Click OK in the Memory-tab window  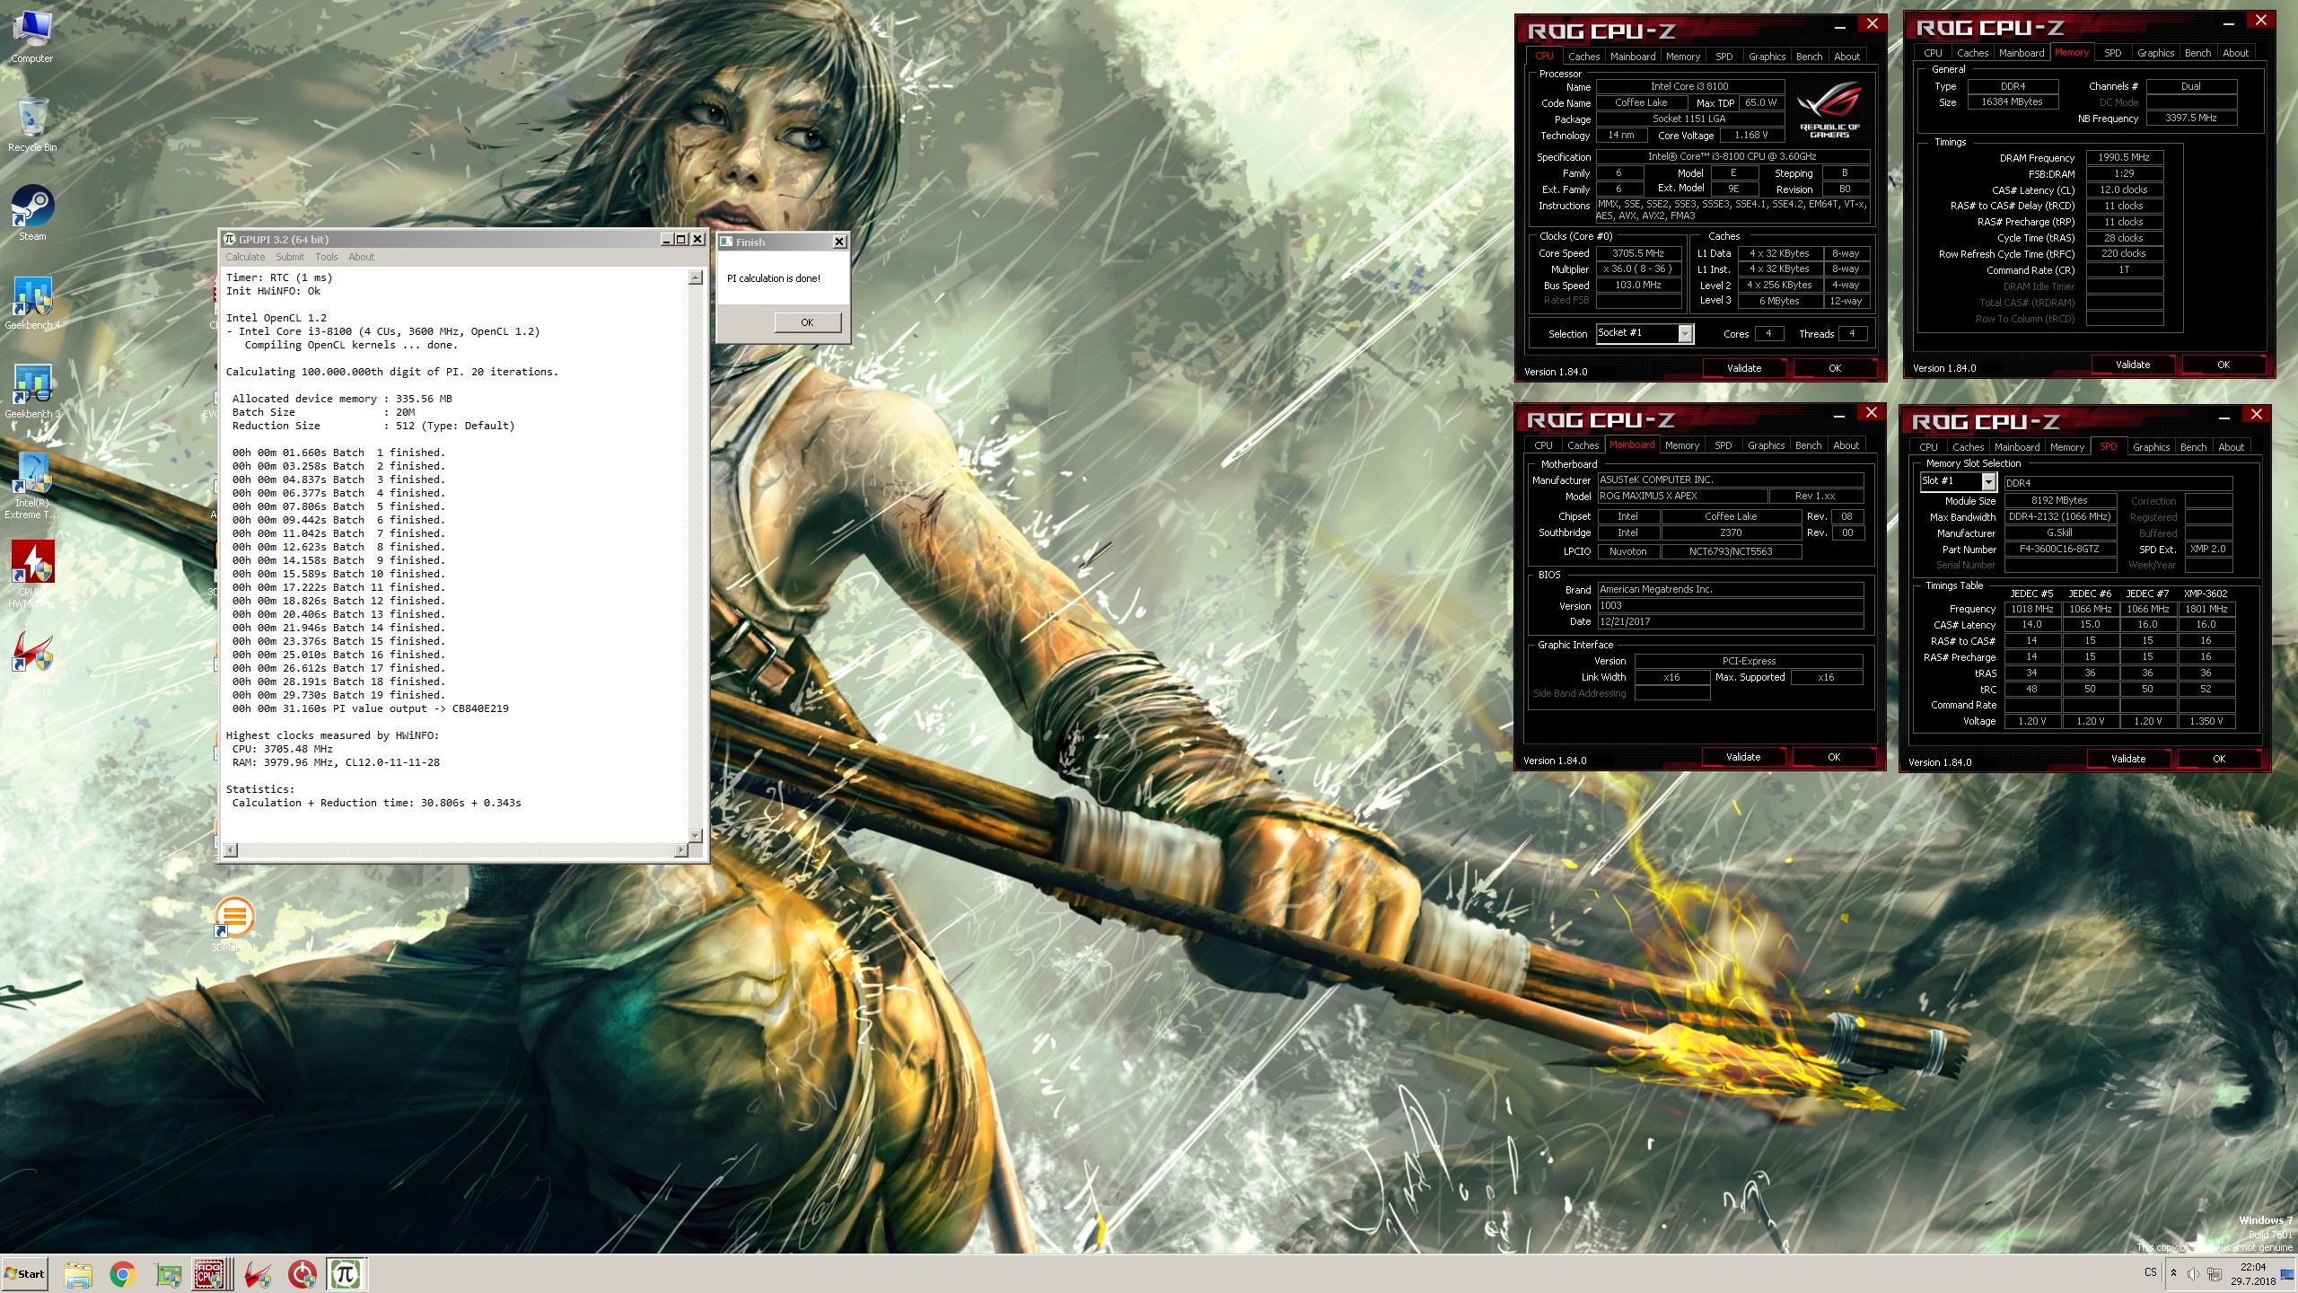coord(2223,365)
